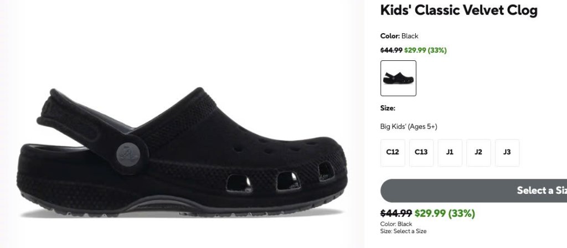Viewport: 567px width, 248px height.
Task: Click the Crocs logo rivet on the strap
Action: point(128,155)
